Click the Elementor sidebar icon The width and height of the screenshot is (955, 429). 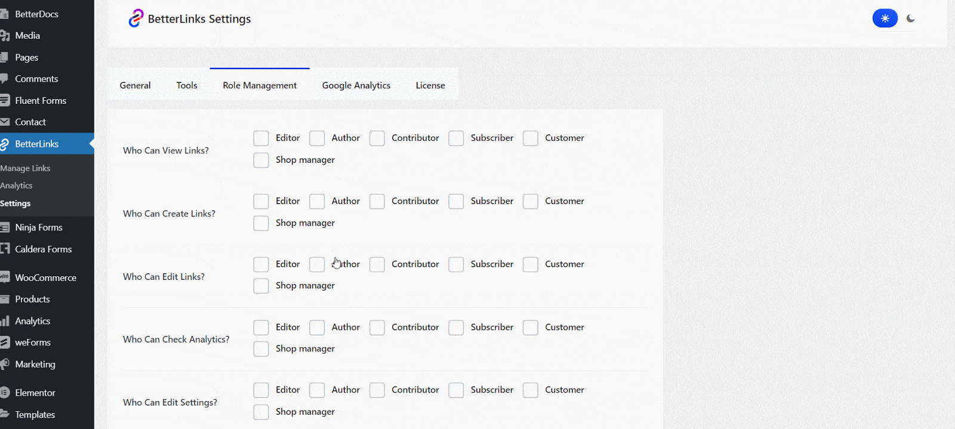(5, 393)
